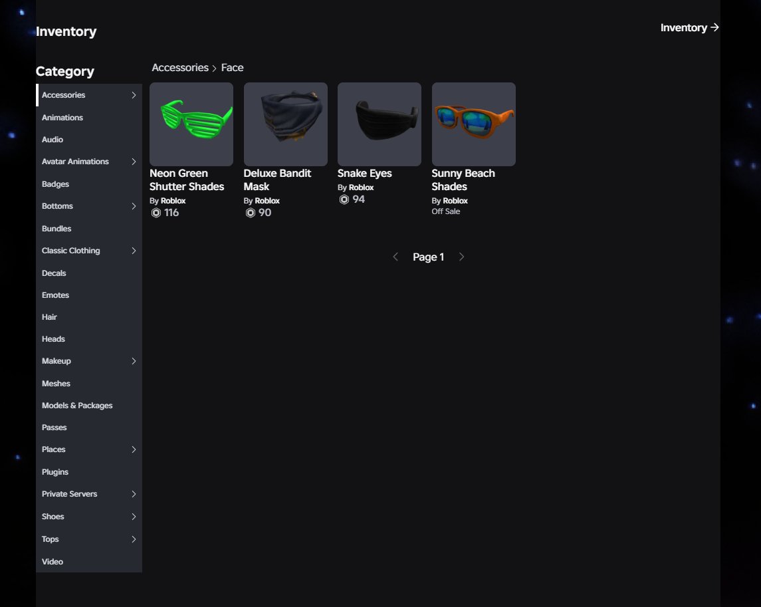Screen dimensions: 761x607
Task: Select the Video category
Action: tap(89, 562)
